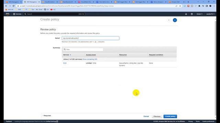Screen dimensions: 220x123
Task: Open the Privacy footer link
Action: (190, 122)
